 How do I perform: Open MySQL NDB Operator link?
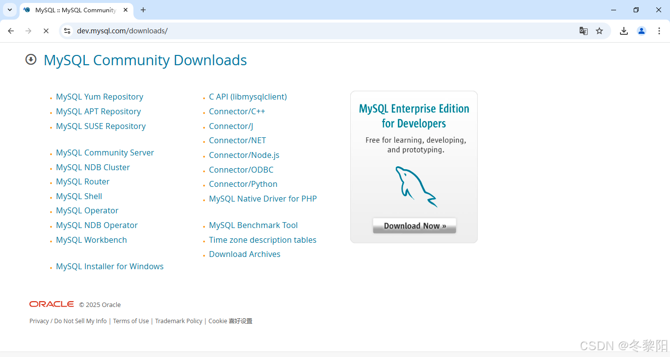97,225
